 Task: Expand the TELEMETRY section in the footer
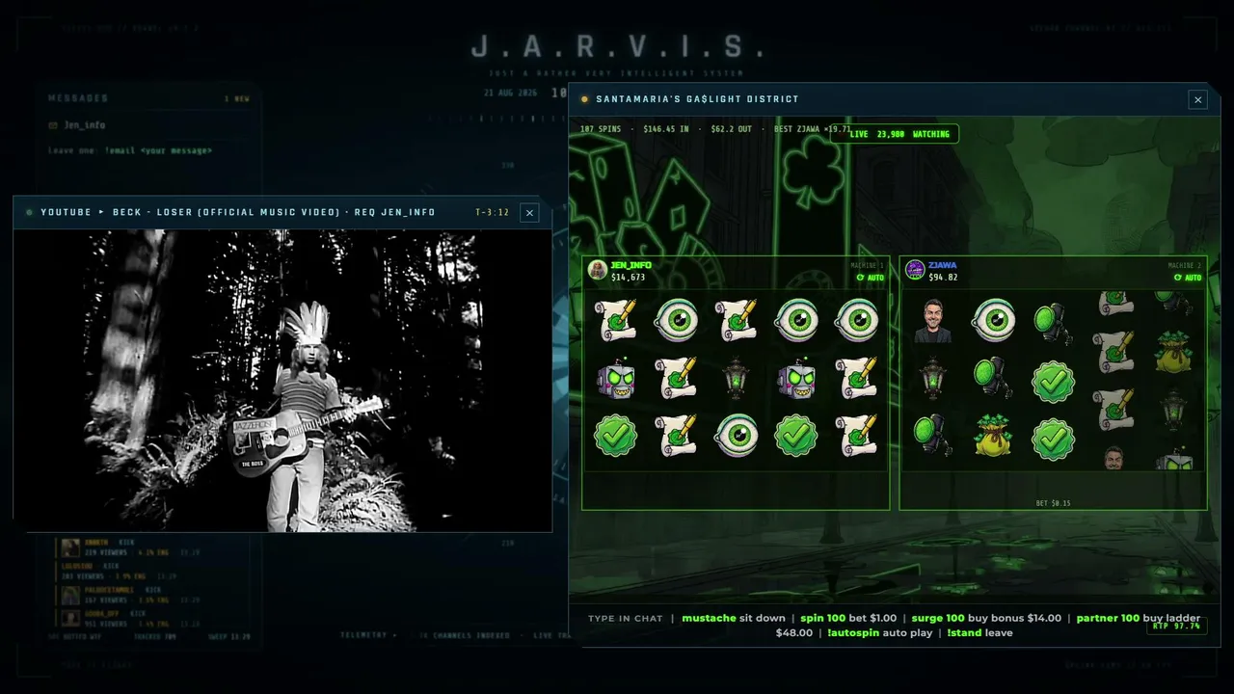368,635
